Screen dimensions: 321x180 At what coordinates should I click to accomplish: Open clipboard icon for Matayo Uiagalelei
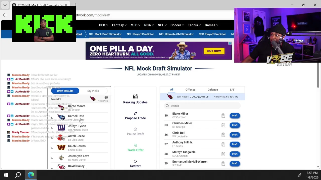click(223, 154)
